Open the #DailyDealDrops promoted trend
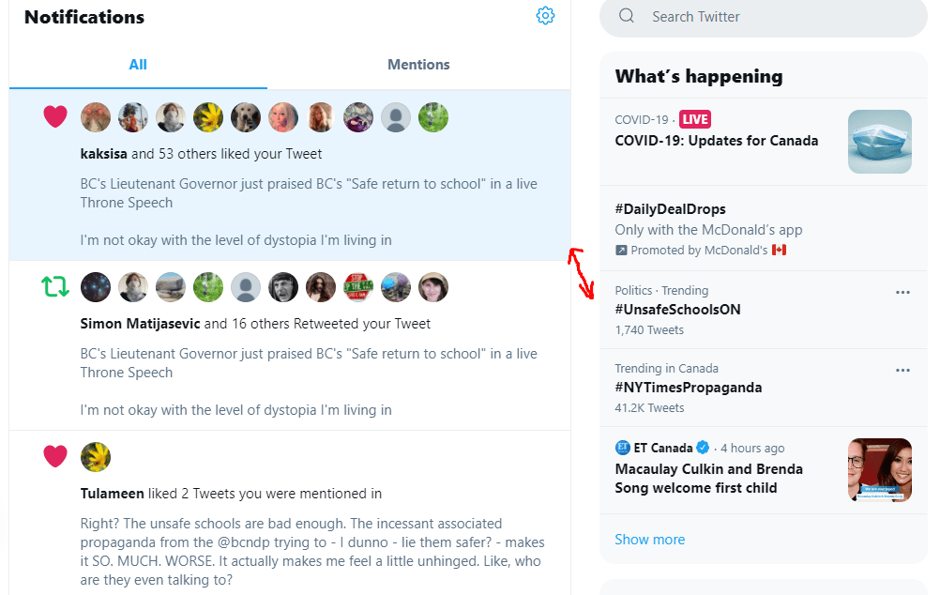940x595 pixels. 670,209
